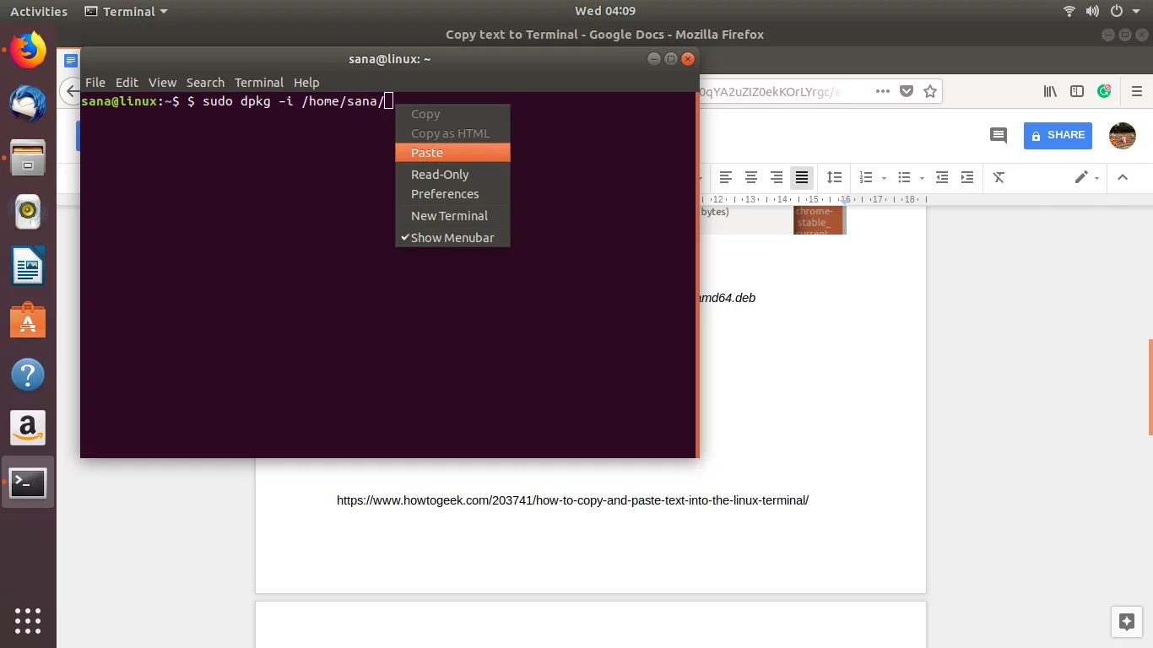Open the editing mode pencil dropdown
The width and height of the screenshot is (1153, 648).
[x=1086, y=177]
